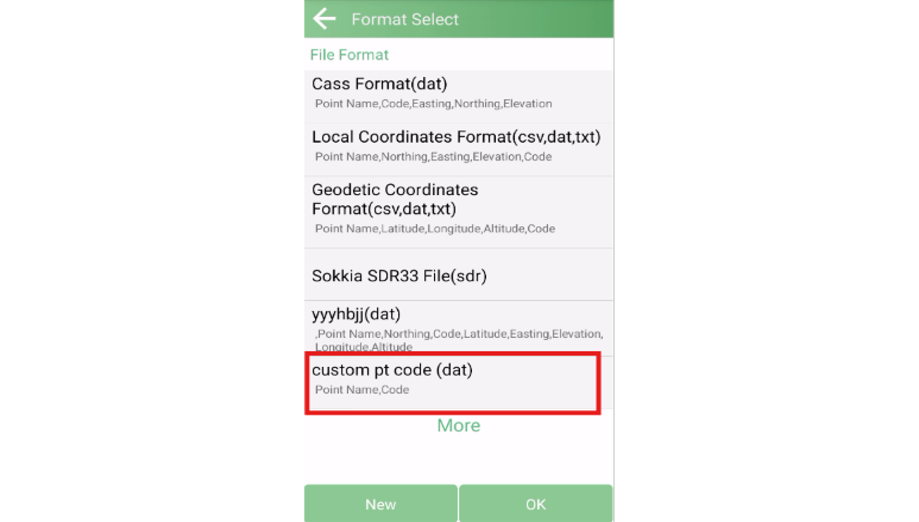Click the Point Name,Code description
This screenshot has width=919, height=522.
click(362, 390)
